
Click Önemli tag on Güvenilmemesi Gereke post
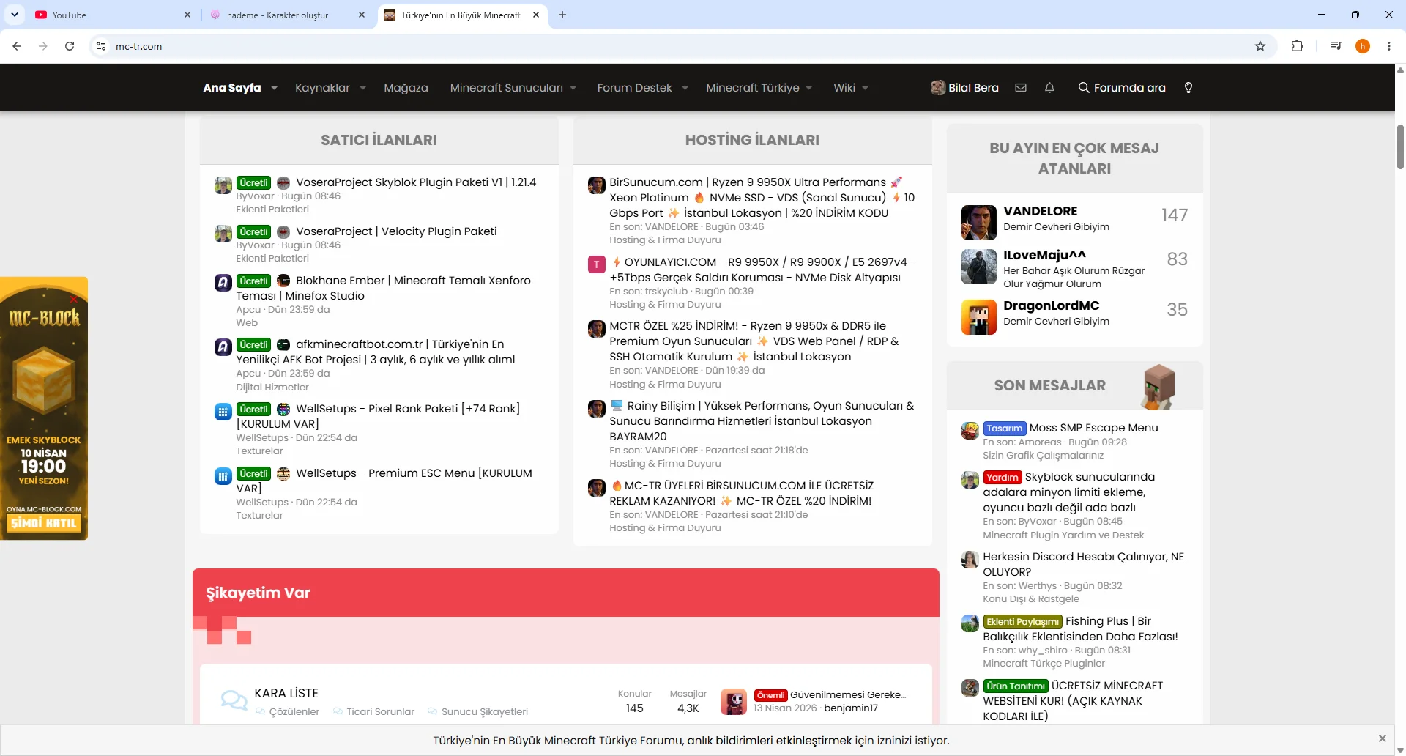(770, 695)
